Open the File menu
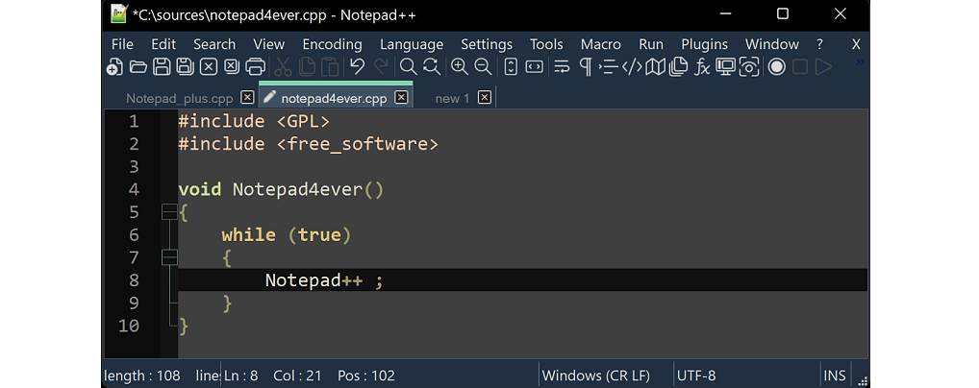The height and width of the screenshot is (388, 979). click(122, 44)
